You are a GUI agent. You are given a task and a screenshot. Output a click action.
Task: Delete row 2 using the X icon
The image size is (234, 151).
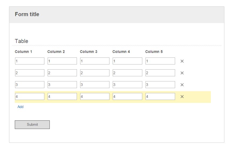pos(182,73)
